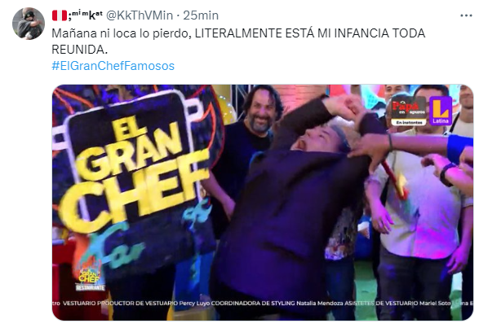Open the @KkThVMin handle link
Screen dimensions: 479x332
point(140,15)
